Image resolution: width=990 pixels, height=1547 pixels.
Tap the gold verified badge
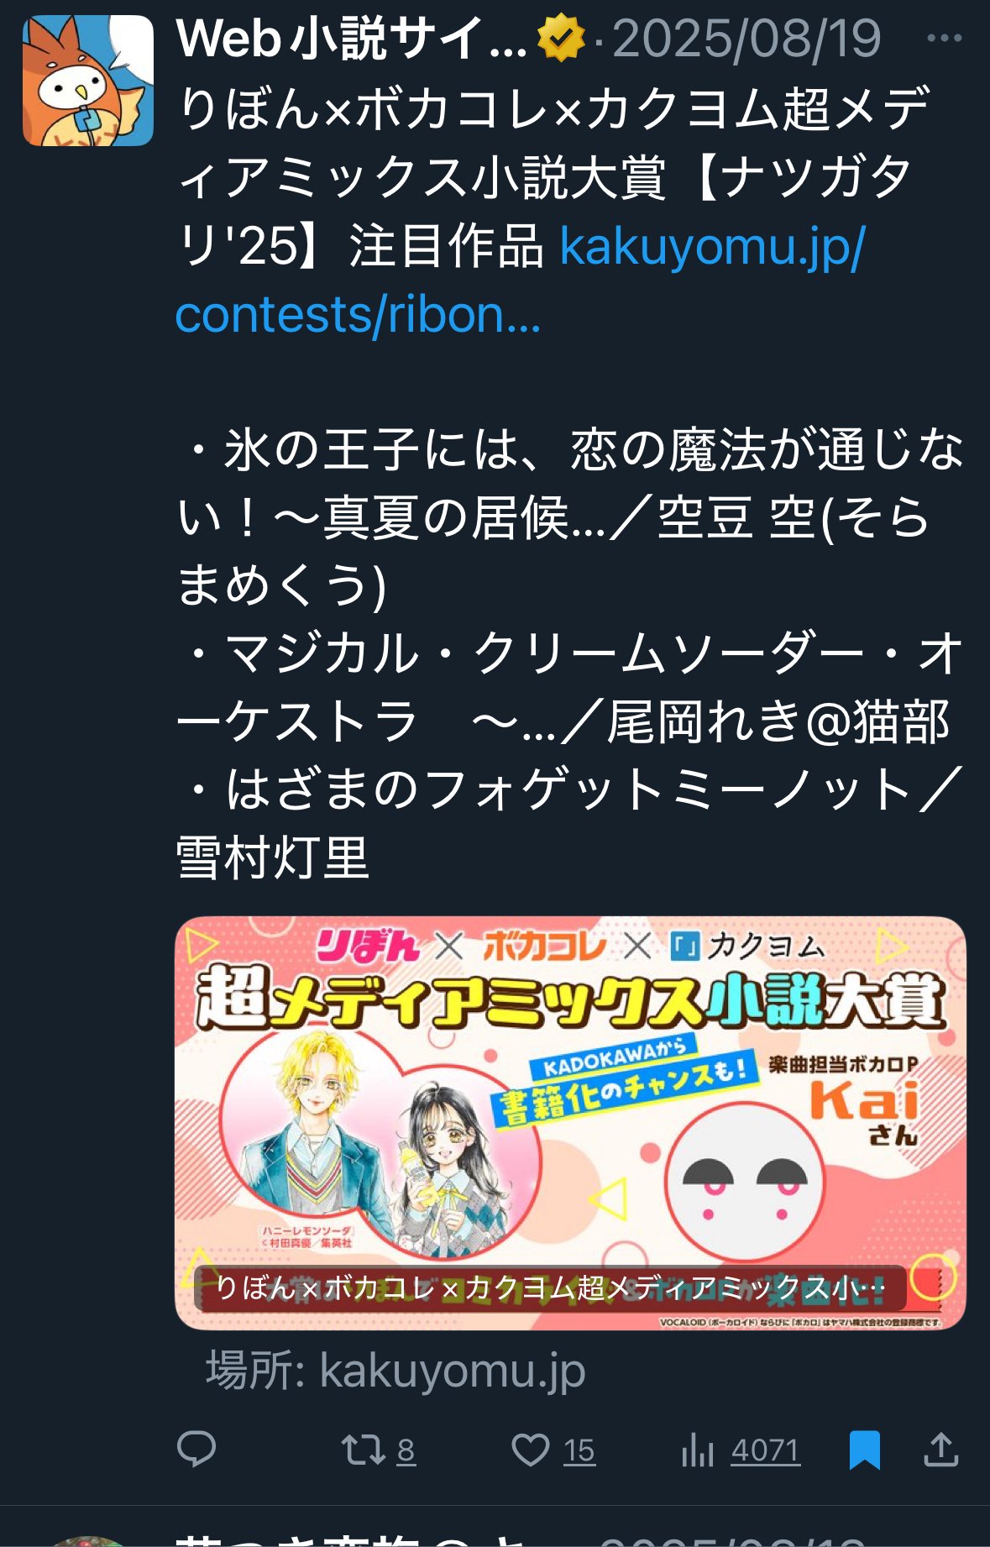click(560, 39)
